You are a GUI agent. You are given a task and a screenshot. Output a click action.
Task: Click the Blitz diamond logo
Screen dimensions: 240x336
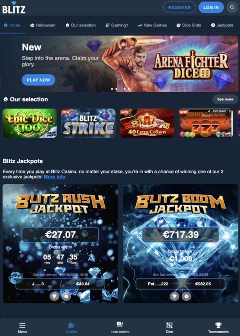[14, 7]
